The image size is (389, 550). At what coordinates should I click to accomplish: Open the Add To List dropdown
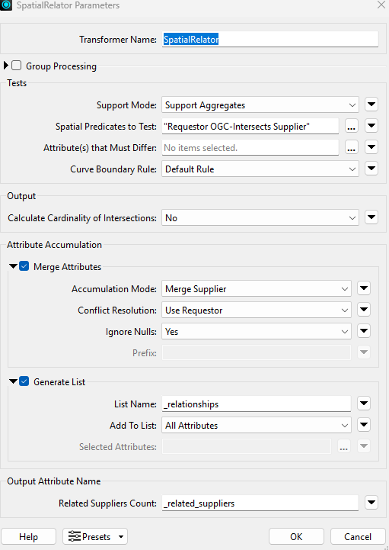pyautogui.click(x=257, y=425)
